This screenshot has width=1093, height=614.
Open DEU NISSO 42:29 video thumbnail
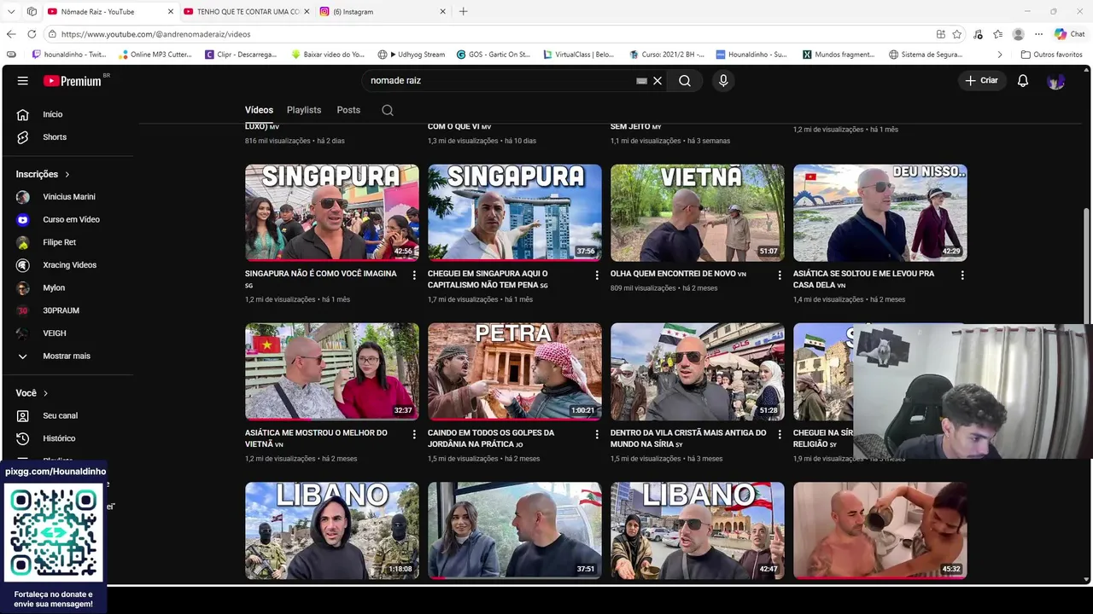(880, 212)
